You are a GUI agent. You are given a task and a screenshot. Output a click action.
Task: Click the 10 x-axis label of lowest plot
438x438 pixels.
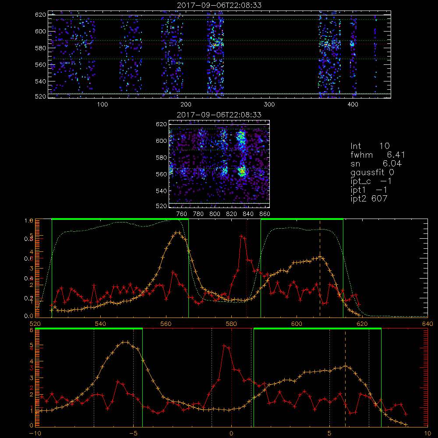(x=427, y=434)
